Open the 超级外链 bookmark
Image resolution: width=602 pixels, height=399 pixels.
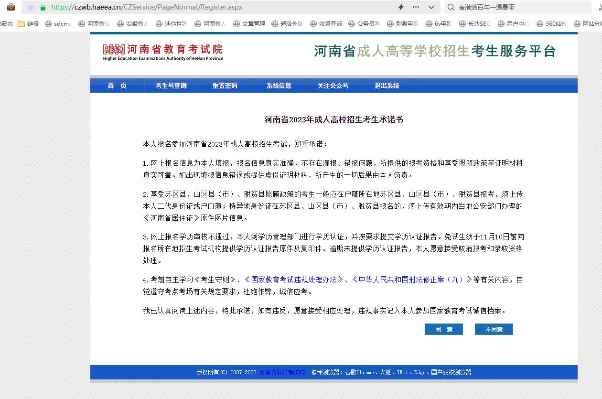(x=287, y=23)
